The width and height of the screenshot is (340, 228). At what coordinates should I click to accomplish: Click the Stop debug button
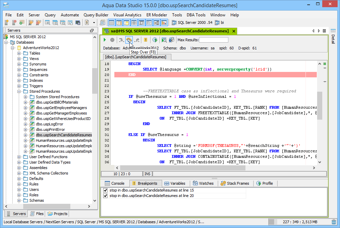112,40
